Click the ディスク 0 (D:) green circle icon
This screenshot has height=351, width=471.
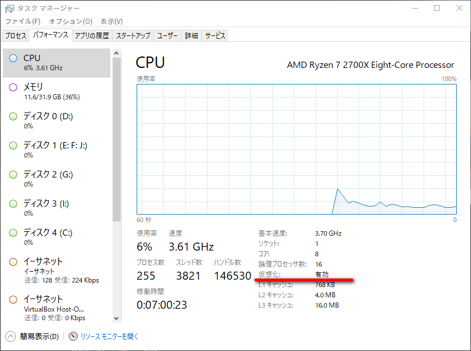click(x=13, y=116)
